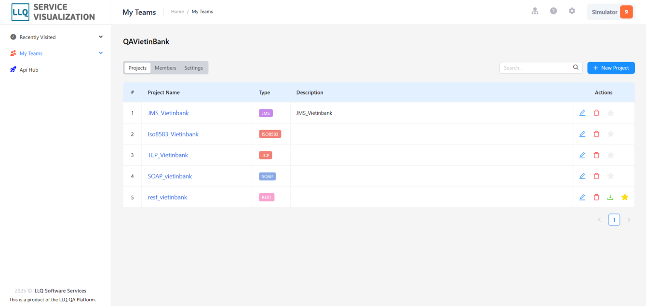
Task: Delete the Iso8583_Vietinbank project
Action: 596,134
